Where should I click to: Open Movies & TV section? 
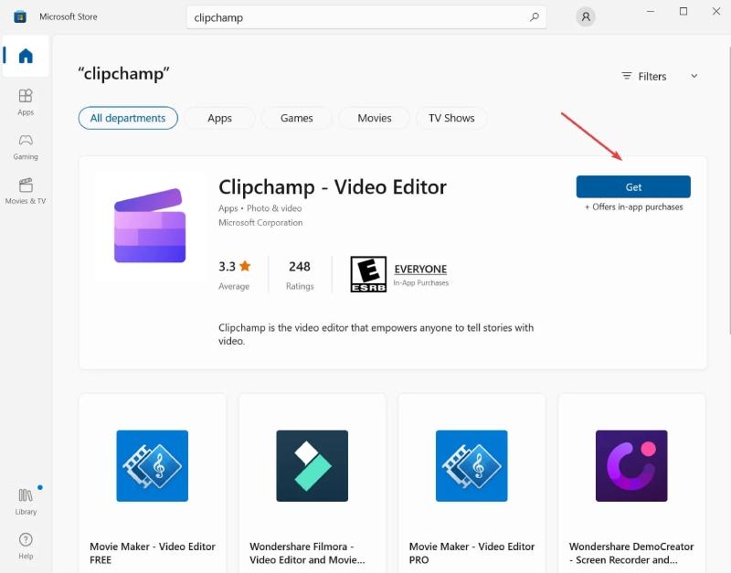tap(26, 191)
